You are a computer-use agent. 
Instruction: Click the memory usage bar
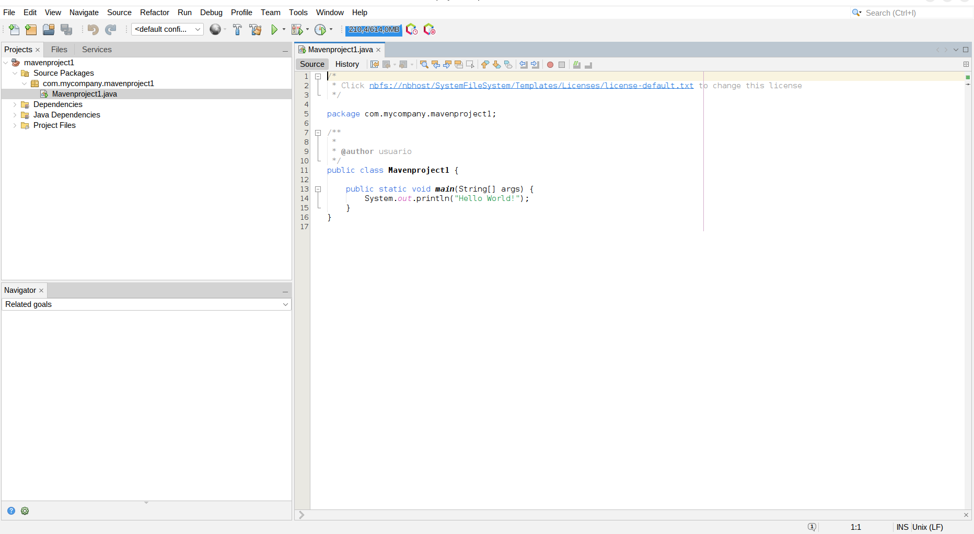pos(374,30)
